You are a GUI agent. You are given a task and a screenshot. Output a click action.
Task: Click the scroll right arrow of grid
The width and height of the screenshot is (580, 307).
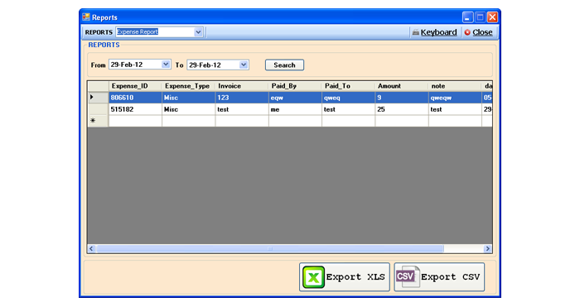click(x=487, y=248)
